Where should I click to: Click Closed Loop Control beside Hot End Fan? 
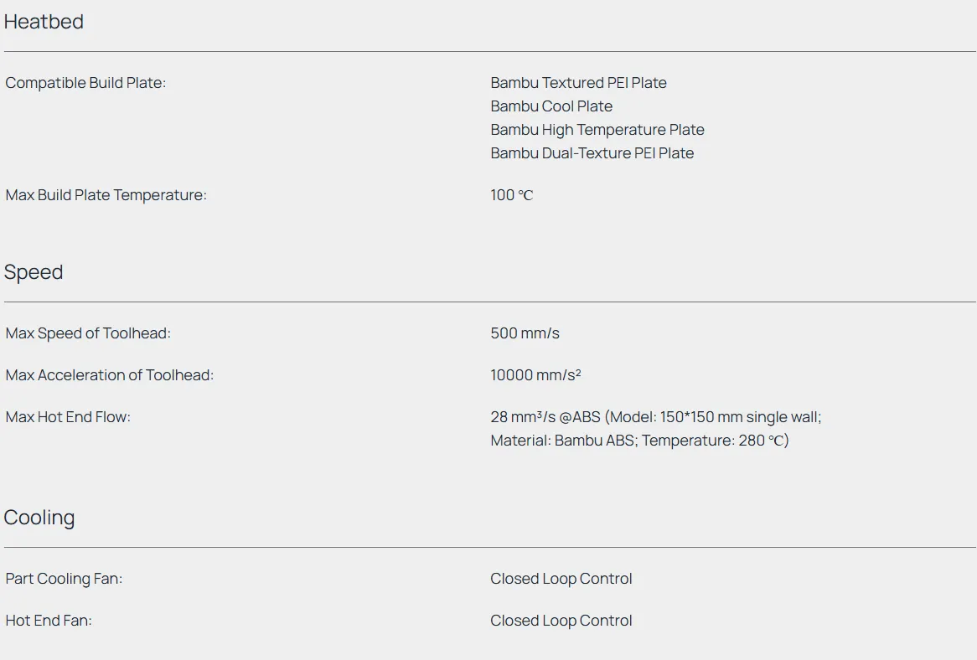[x=561, y=621]
